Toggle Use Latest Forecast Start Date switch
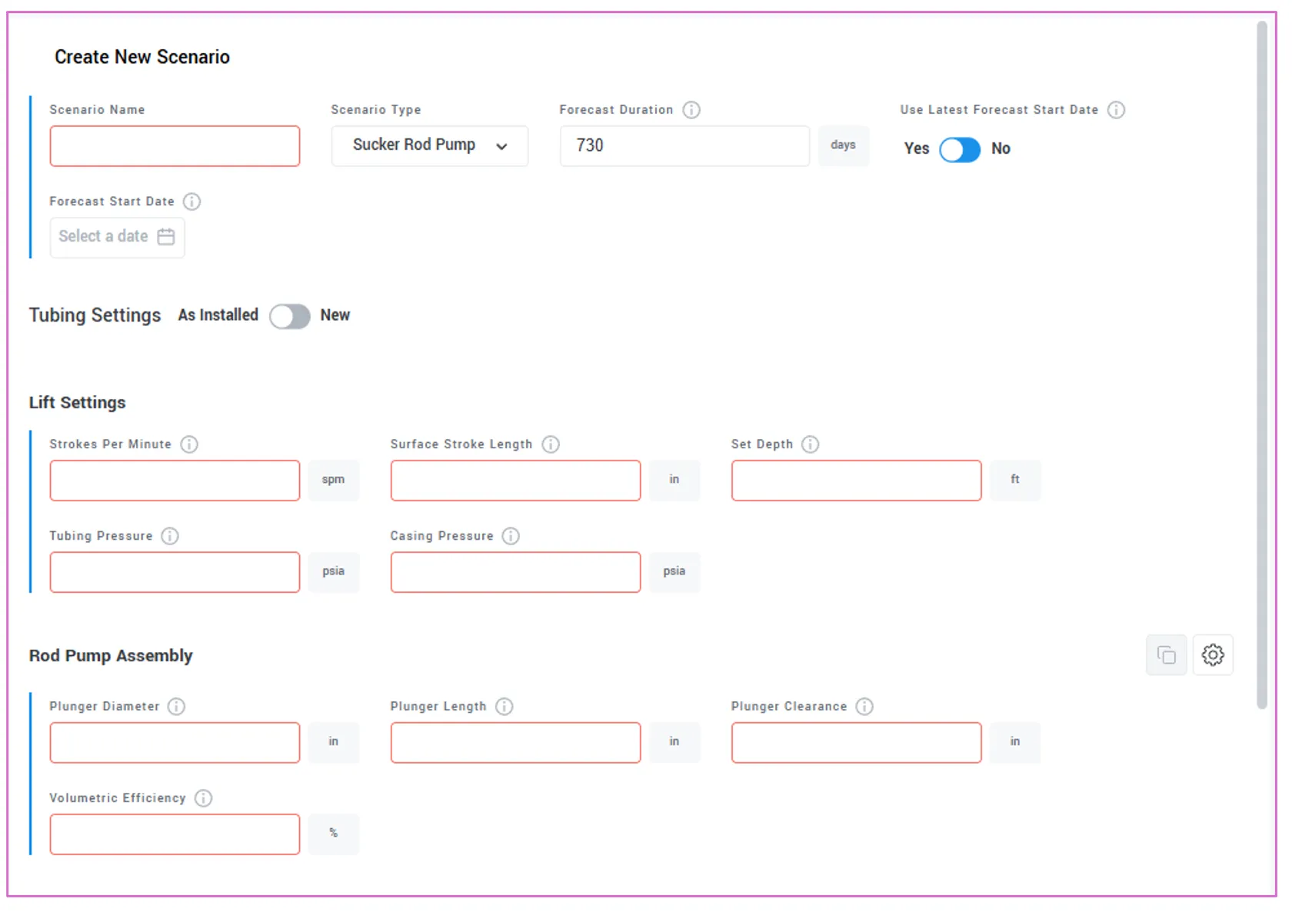 coord(960,149)
